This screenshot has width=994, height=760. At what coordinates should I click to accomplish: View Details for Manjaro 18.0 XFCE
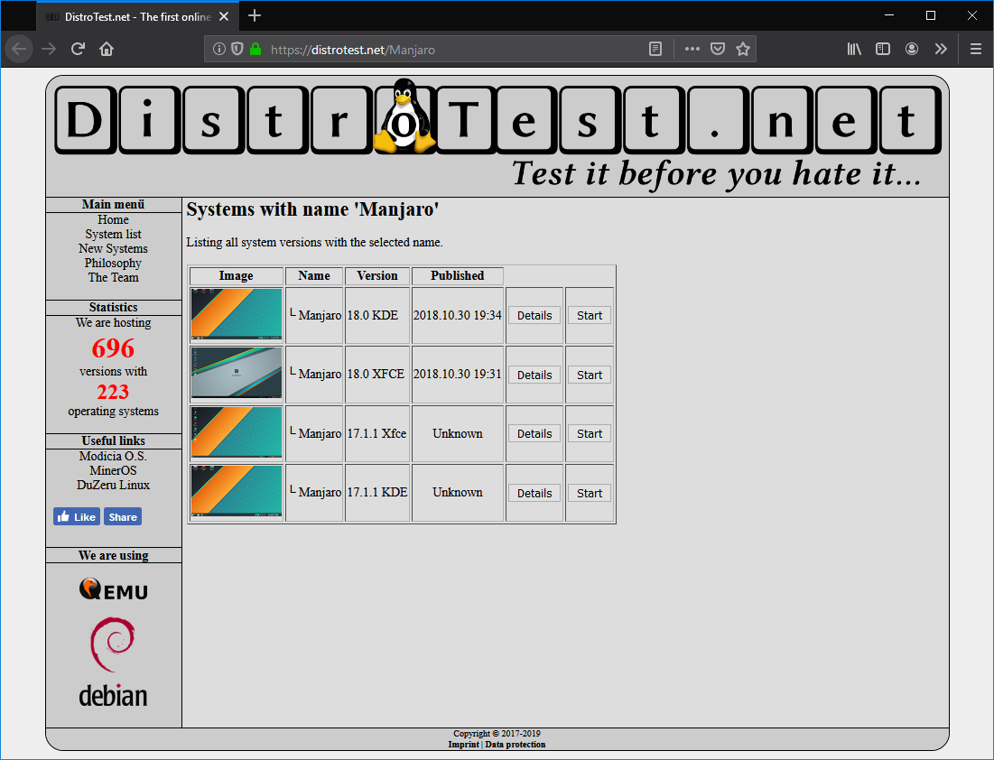[534, 374]
